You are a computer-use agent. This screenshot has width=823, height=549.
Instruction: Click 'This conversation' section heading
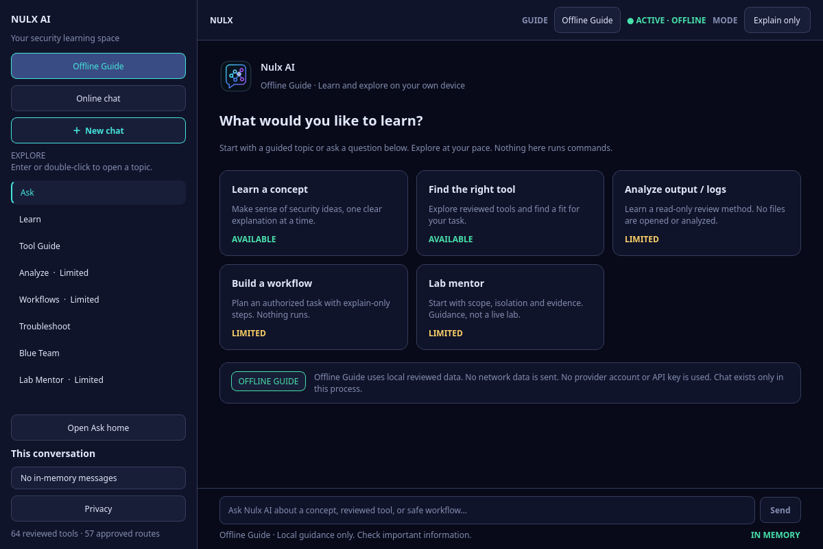pyautogui.click(x=53, y=454)
